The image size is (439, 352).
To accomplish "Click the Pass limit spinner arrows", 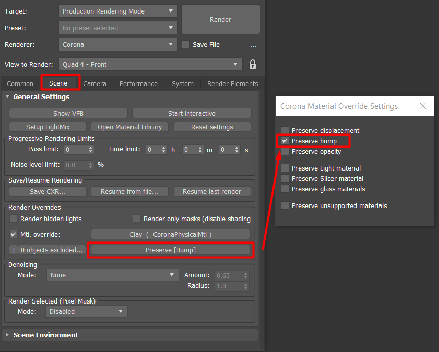I will click(91, 150).
